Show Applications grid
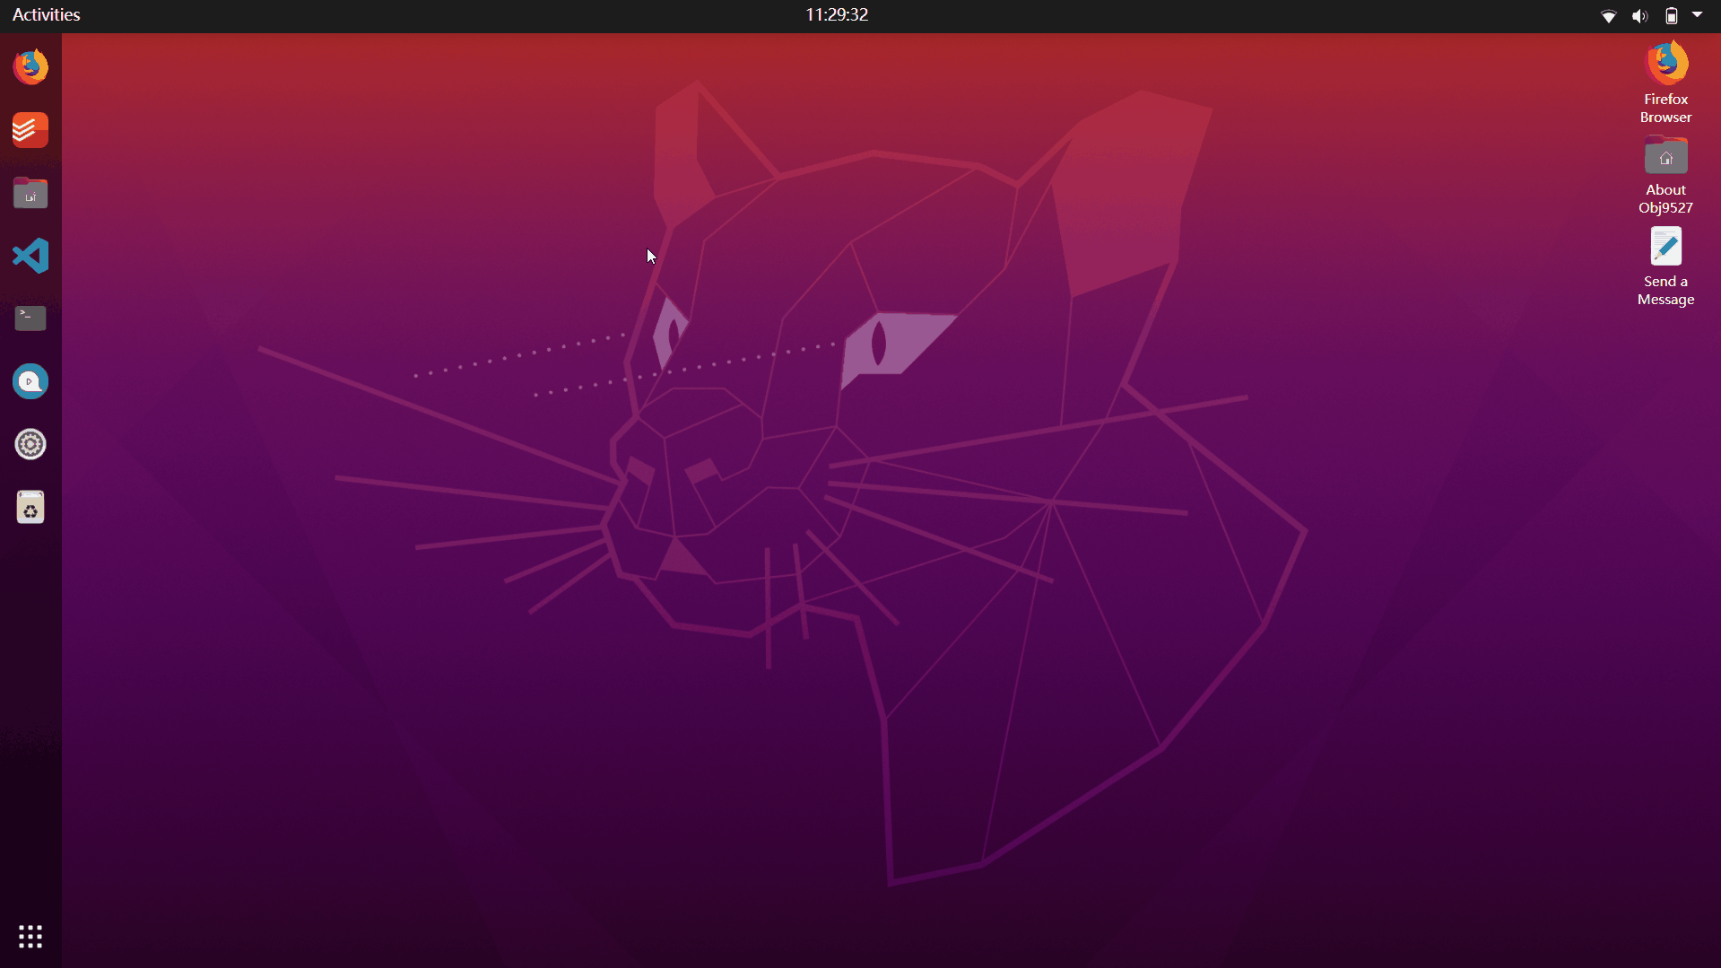Image resolution: width=1721 pixels, height=968 pixels. click(x=30, y=937)
